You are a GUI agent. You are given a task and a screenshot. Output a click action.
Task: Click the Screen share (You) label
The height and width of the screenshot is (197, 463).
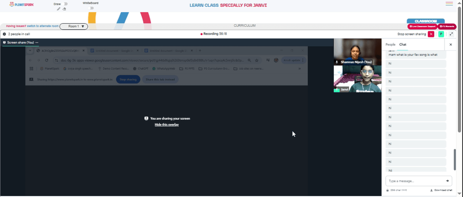tap(20, 43)
